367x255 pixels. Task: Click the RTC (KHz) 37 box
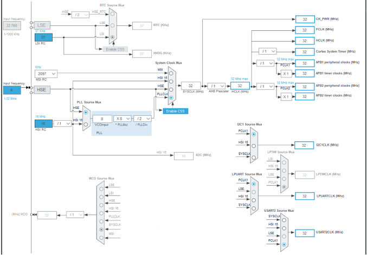pos(142,25)
